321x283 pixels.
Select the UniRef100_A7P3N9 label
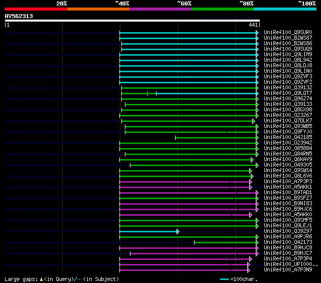click(288, 270)
